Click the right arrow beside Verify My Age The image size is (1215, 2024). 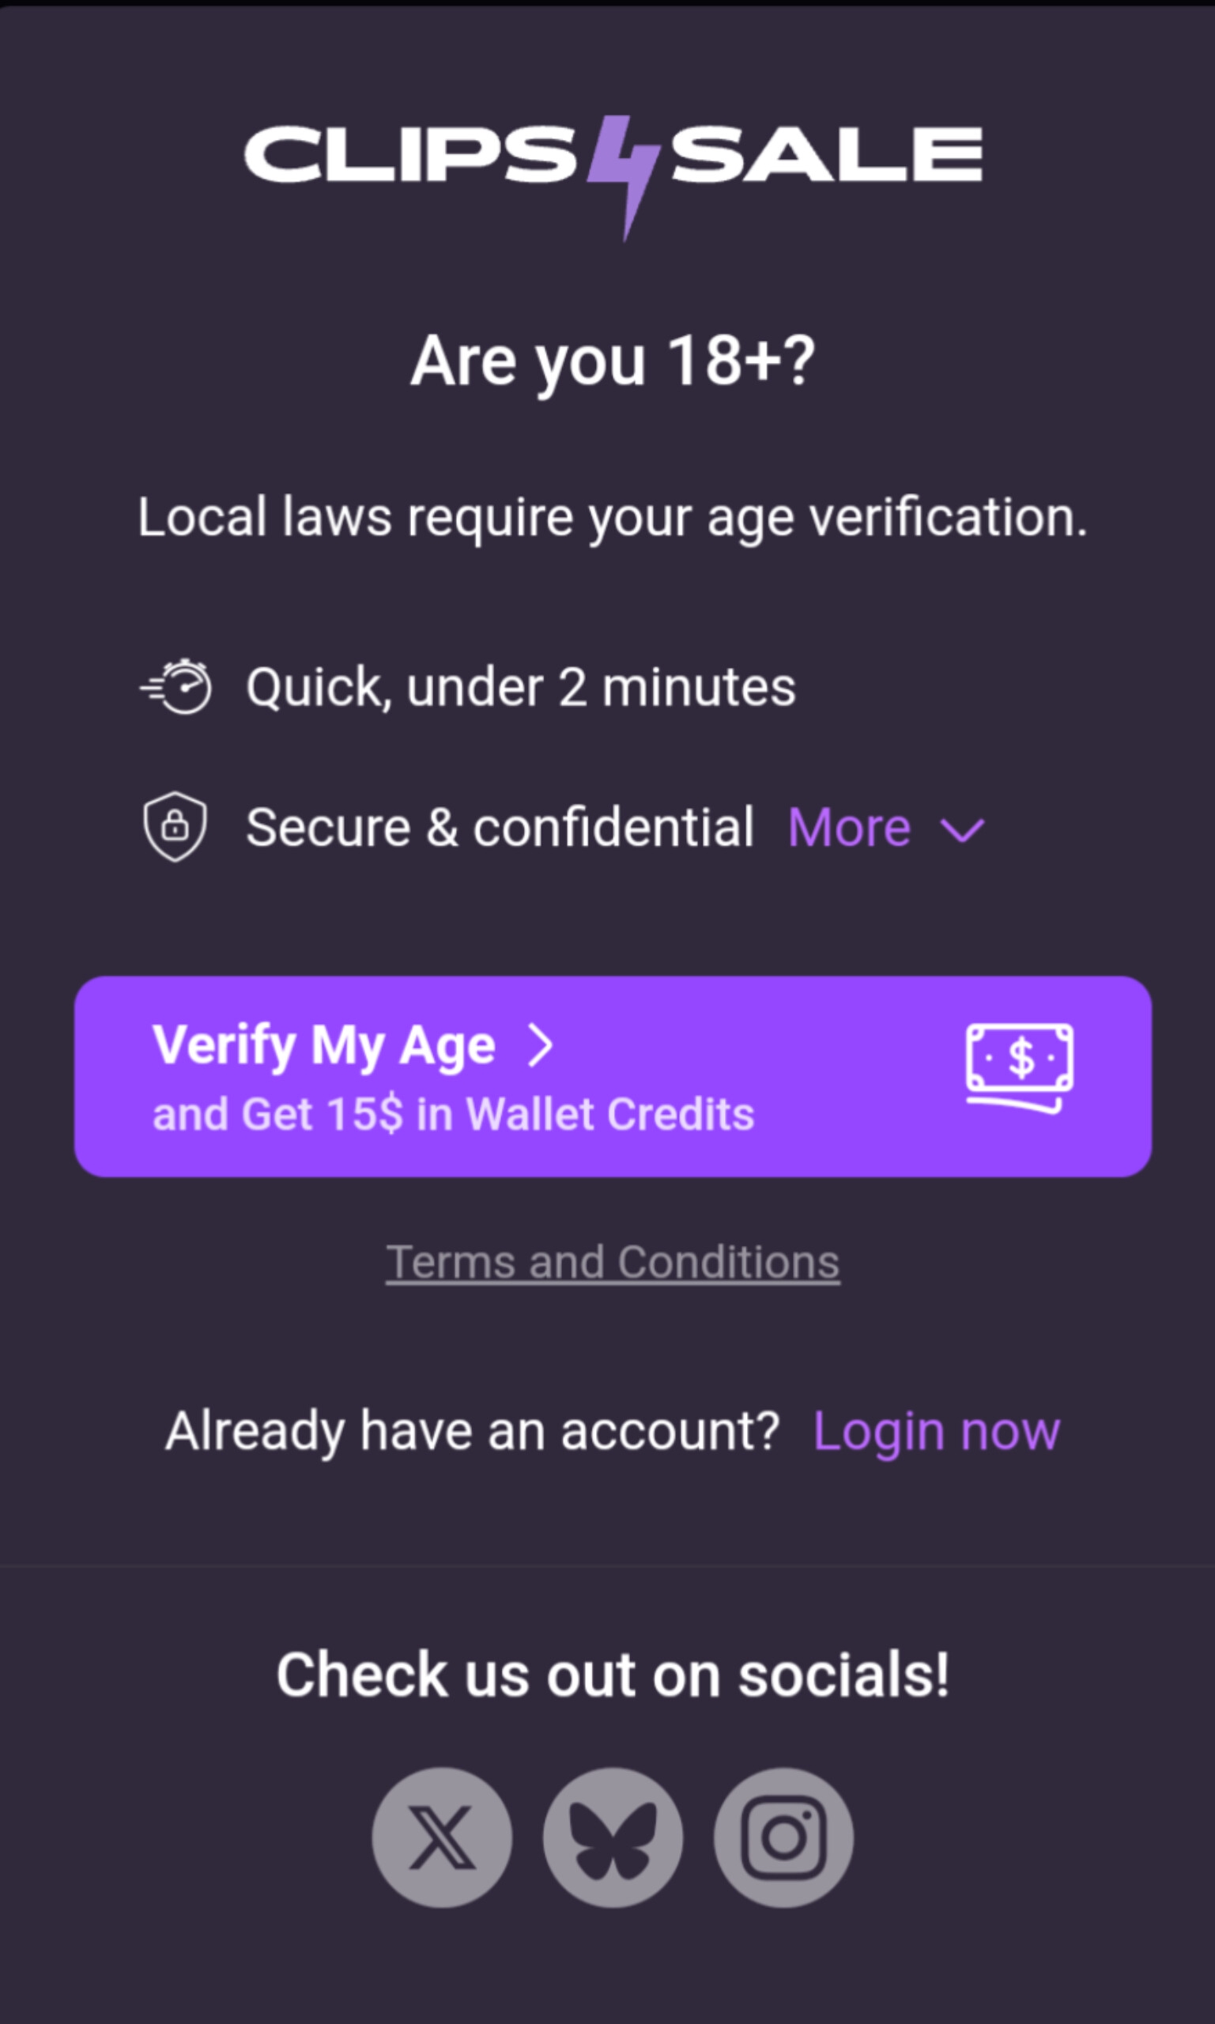click(x=541, y=1045)
